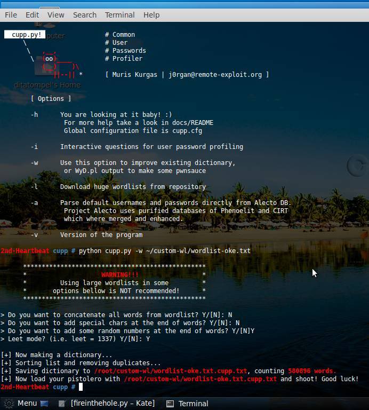Screen dimensions: 369x410
Task: Click the 'add special chars' question line
Action: point(120,323)
